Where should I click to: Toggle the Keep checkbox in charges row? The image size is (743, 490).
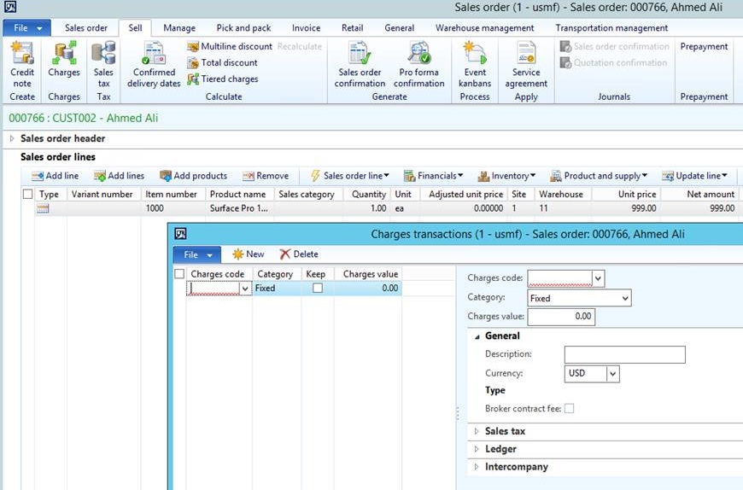point(318,289)
